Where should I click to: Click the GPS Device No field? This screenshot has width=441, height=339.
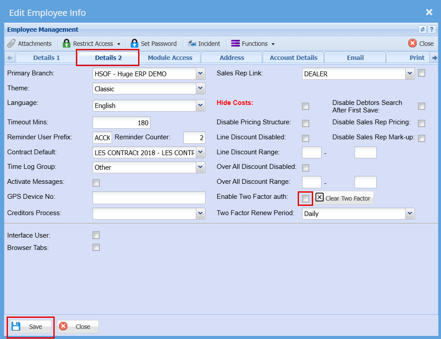coord(149,198)
